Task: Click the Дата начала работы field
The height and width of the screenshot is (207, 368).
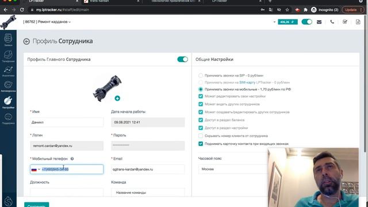Action: [x=148, y=122]
